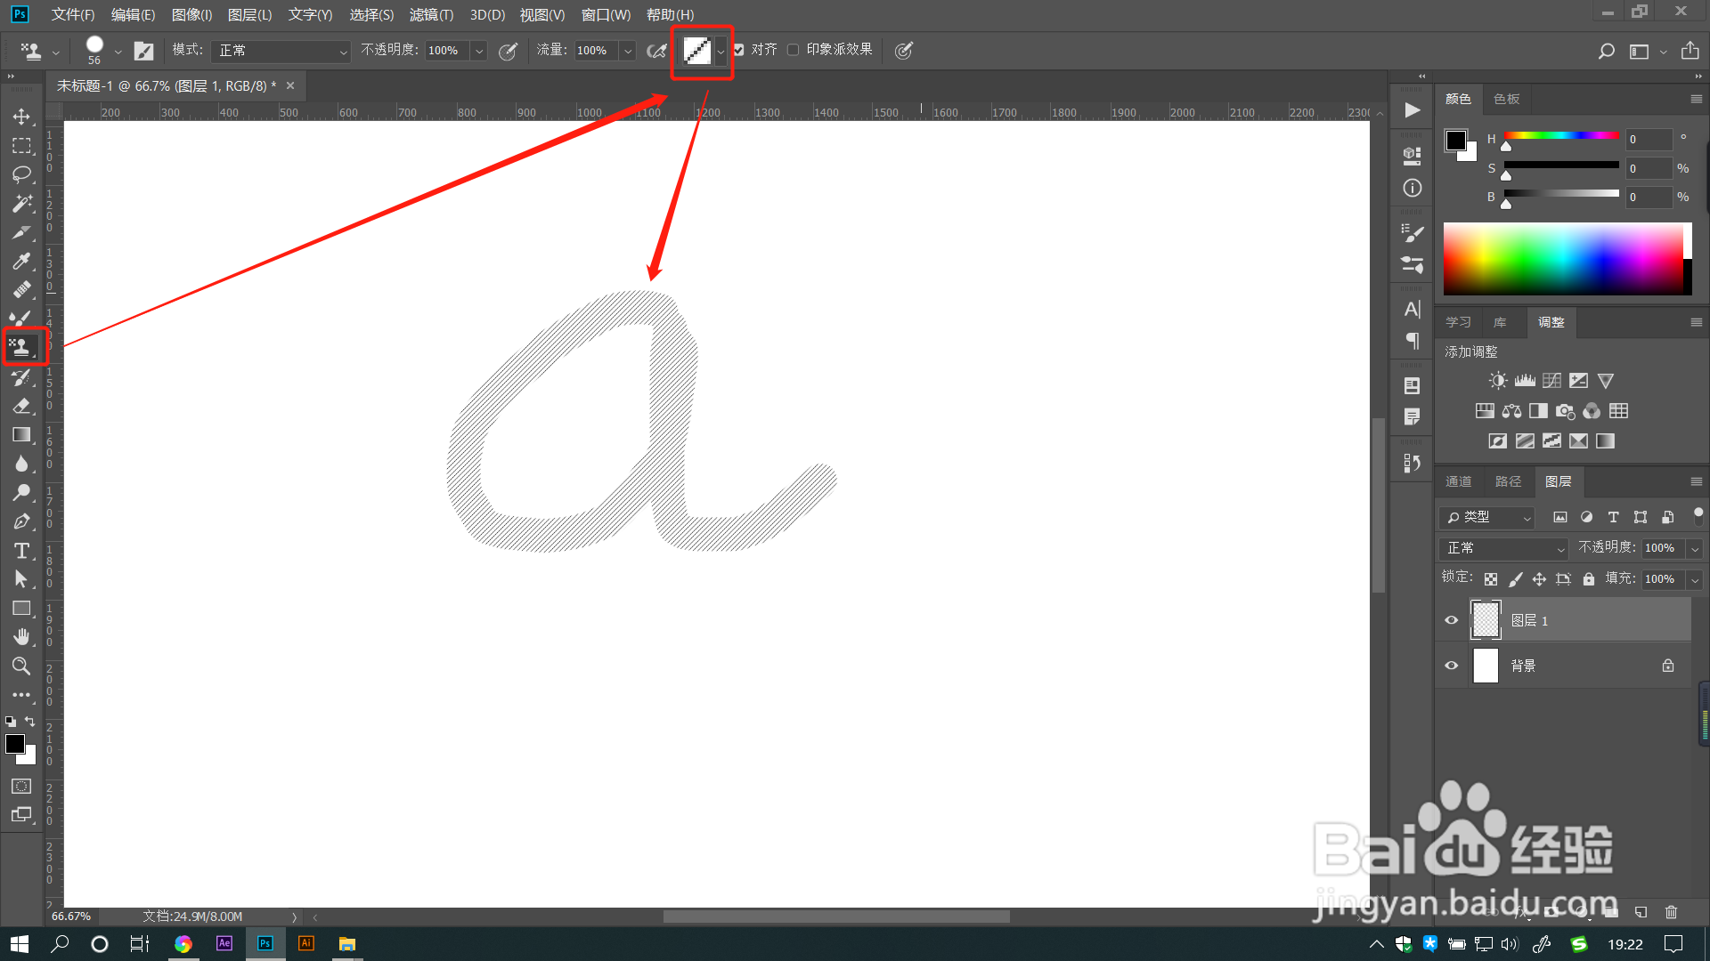The width and height of the screenshot is (1710, 961).
Task: Switch to the 通道 tab
Action: [x=1458, y=481]
